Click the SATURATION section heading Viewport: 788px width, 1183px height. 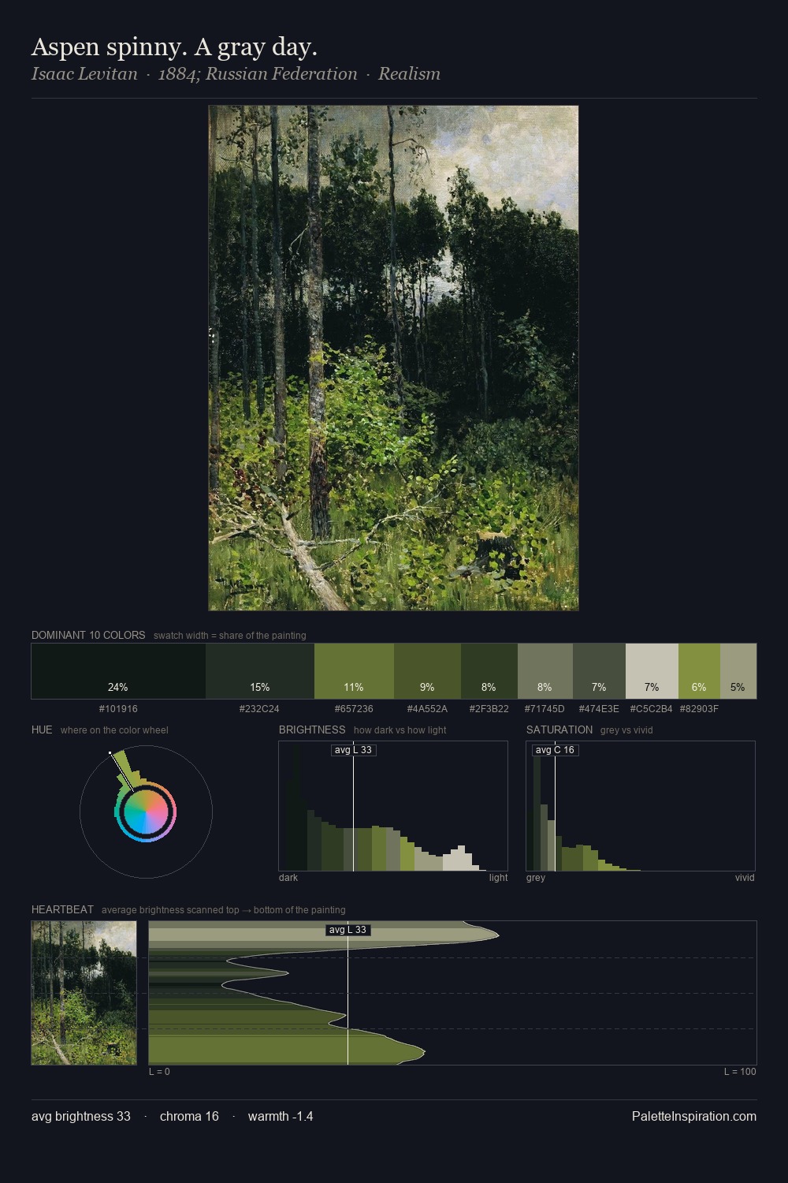[559, 730]
